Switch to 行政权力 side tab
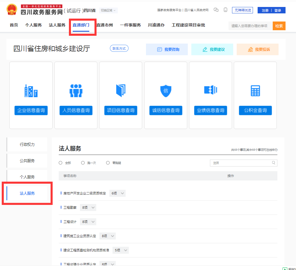 [27, 144]
